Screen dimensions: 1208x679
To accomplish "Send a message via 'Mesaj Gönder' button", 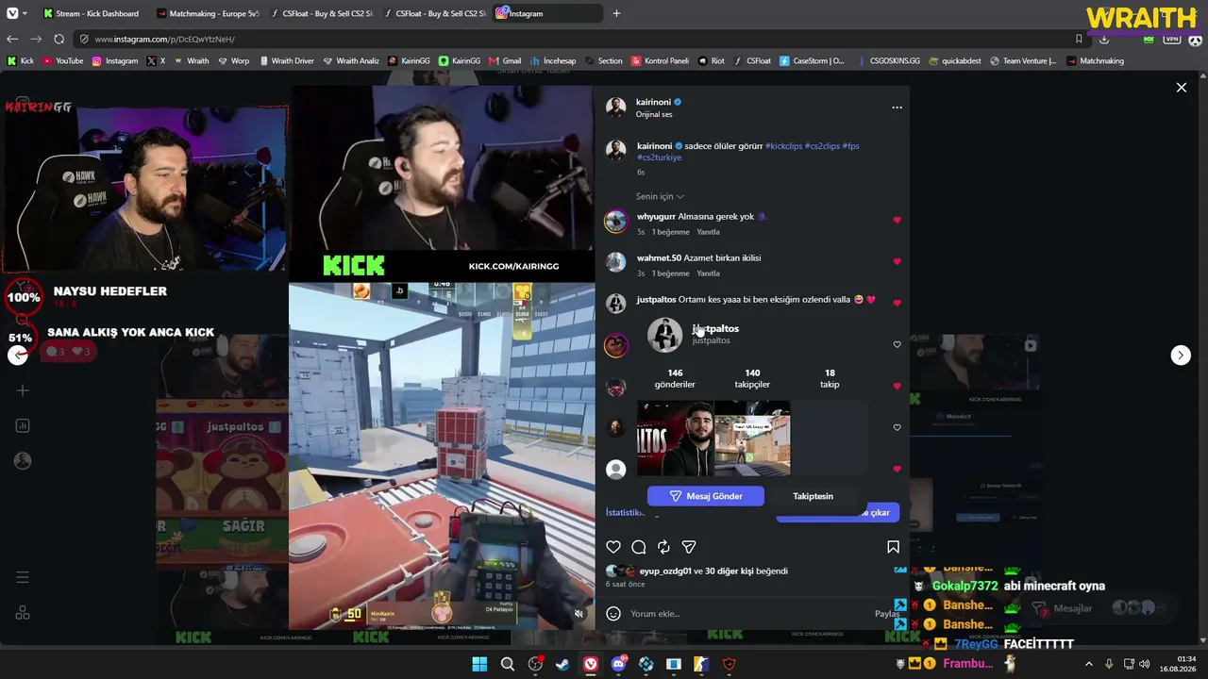I will 706,496.
